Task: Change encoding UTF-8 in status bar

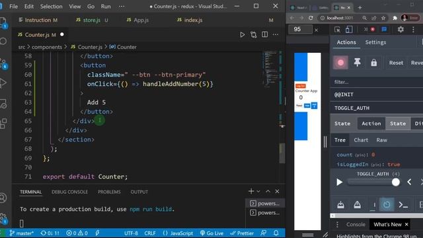Action: 131,233
